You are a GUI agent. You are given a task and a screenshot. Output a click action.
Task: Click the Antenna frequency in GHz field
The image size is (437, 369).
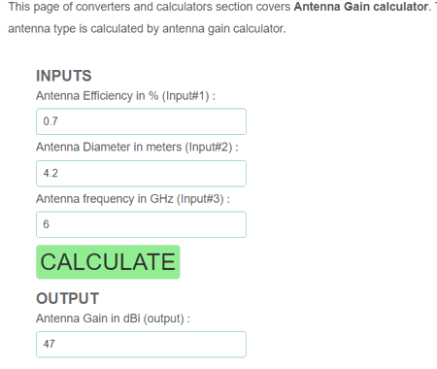[x=141, y=224]
